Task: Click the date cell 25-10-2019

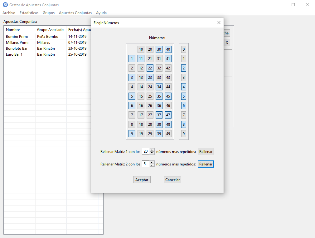Action: (79, 54)
